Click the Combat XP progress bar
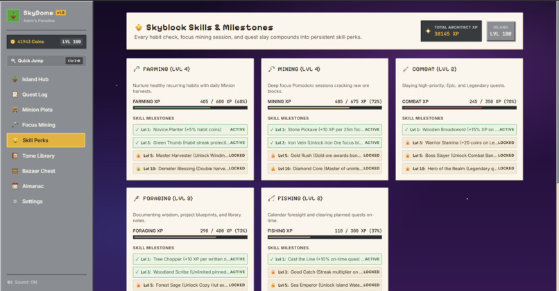The image size is (559, 291). (x=459, y=108)
